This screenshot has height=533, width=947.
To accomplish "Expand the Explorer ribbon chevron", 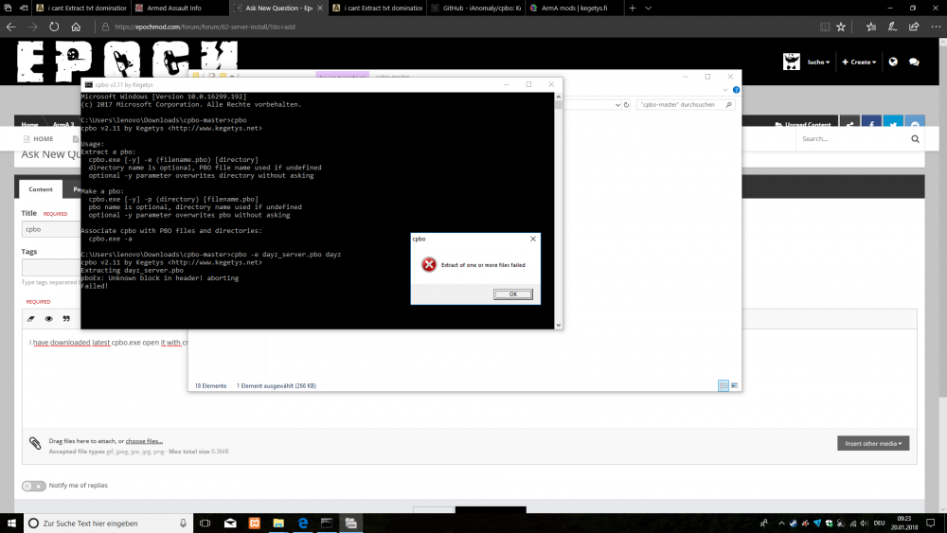I will coord(725,90).
